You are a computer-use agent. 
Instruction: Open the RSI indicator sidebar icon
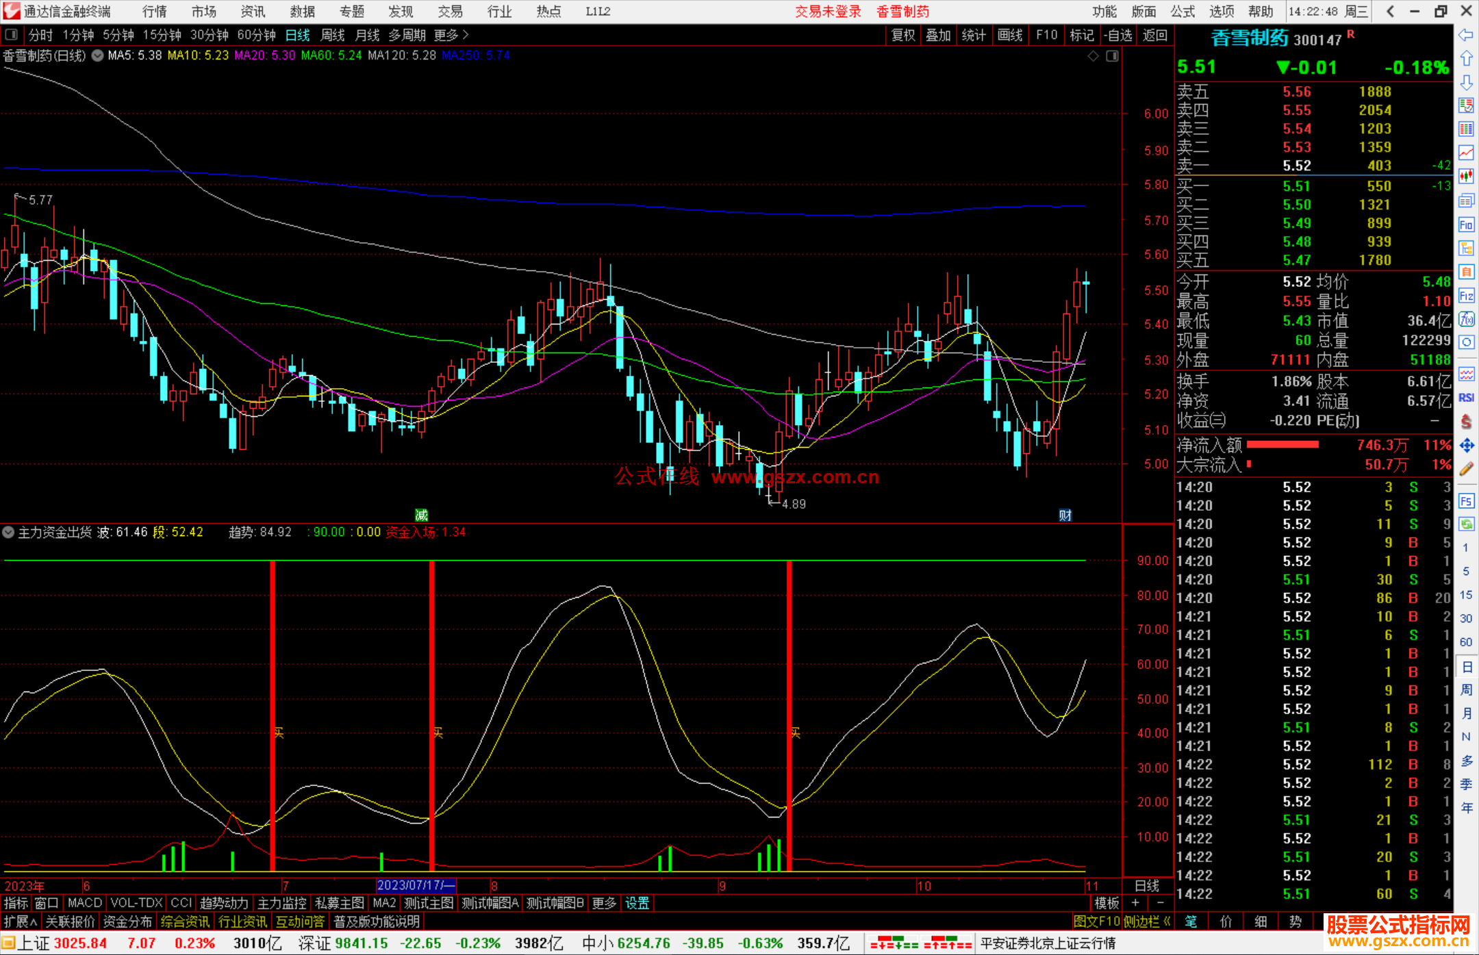[1466, 398]
